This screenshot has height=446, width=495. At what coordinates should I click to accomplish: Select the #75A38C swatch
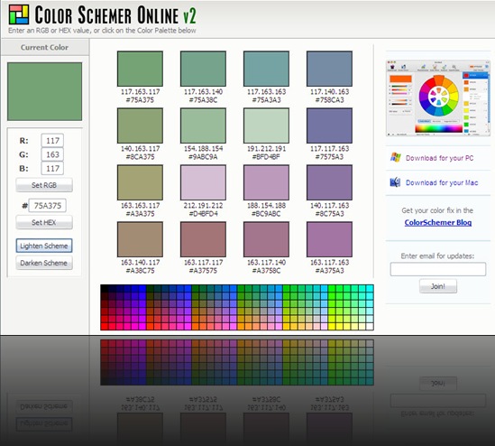tap(203, 69)
